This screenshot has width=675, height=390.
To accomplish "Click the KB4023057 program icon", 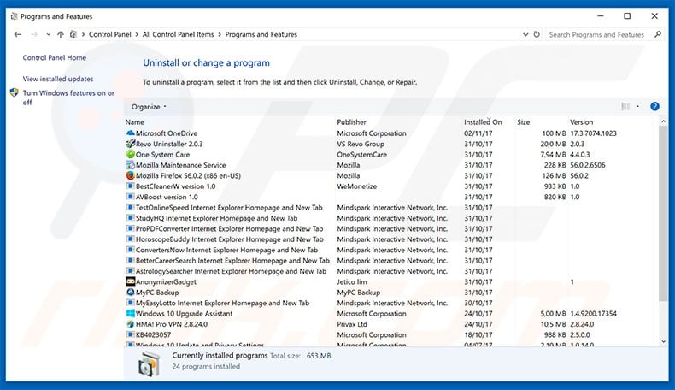I will (x=131, y=334).
